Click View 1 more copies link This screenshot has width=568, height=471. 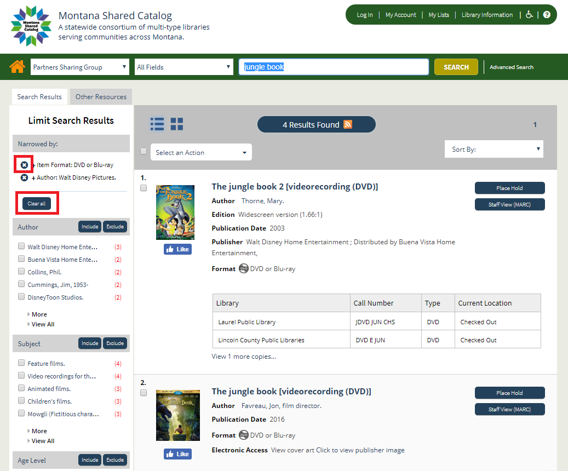tap(244, 357)
